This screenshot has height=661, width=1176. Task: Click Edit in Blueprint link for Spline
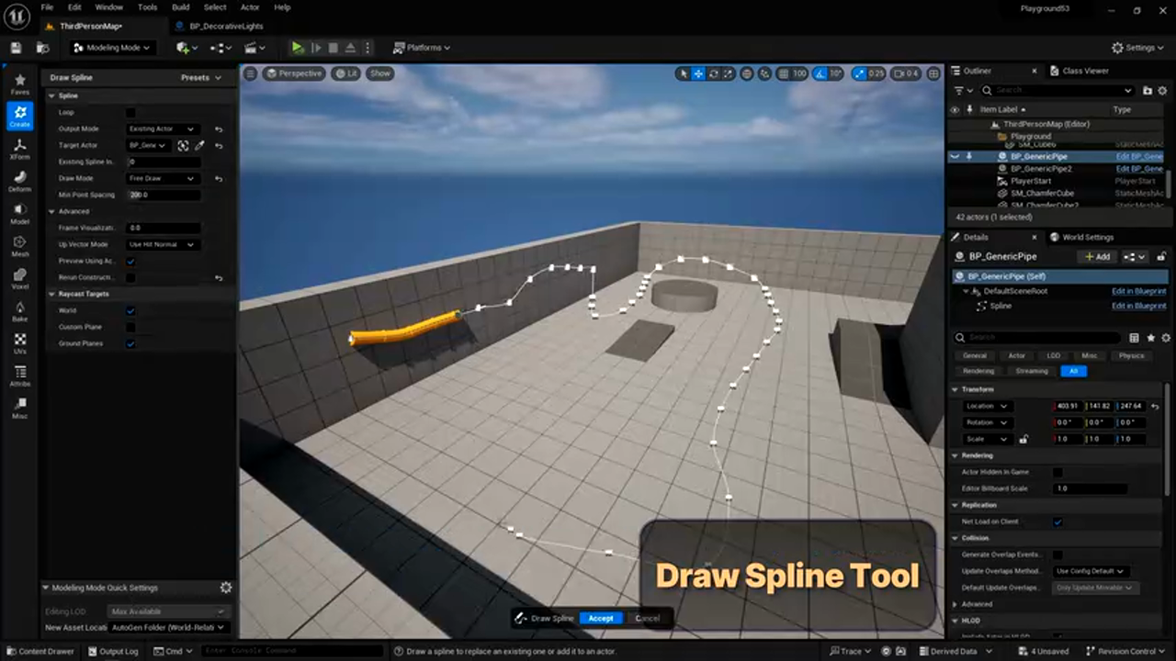[x=1138, y=306]
